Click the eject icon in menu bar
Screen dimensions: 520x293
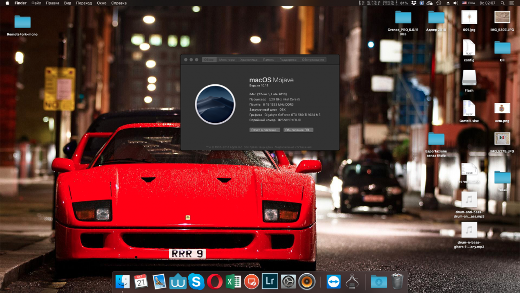pos(448,3)
